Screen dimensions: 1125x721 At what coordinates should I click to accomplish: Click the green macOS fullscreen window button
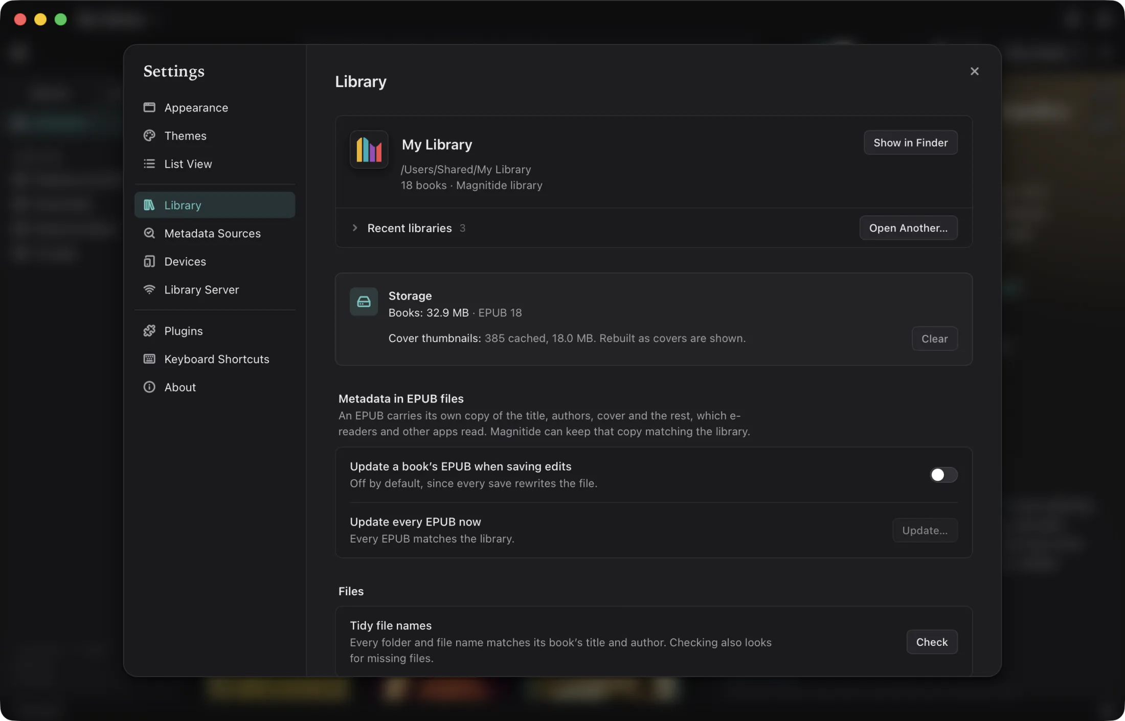(x=61, y=19)
